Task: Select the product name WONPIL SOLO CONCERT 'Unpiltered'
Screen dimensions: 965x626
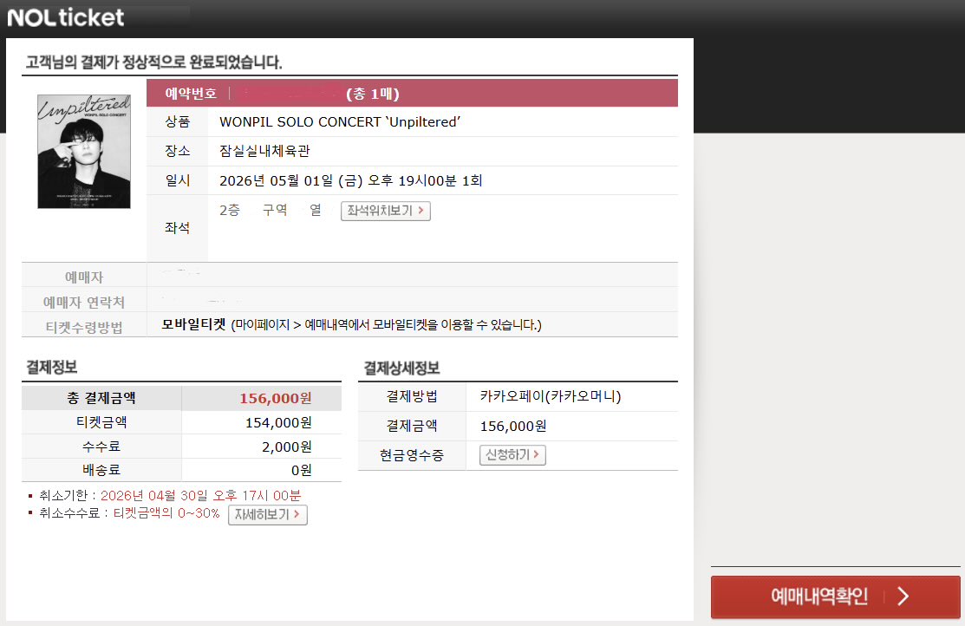Action: click(340, 122)
